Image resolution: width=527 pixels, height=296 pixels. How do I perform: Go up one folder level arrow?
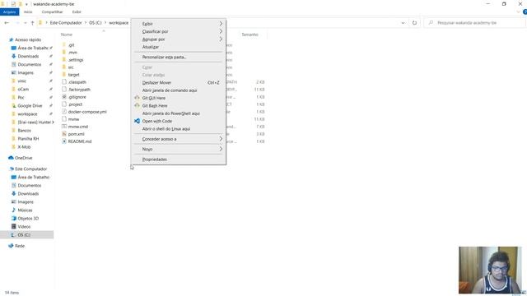click(x=33, y=23)
